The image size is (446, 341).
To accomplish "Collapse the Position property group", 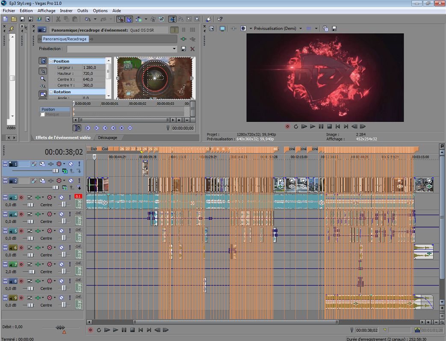I will pos(51,61).
